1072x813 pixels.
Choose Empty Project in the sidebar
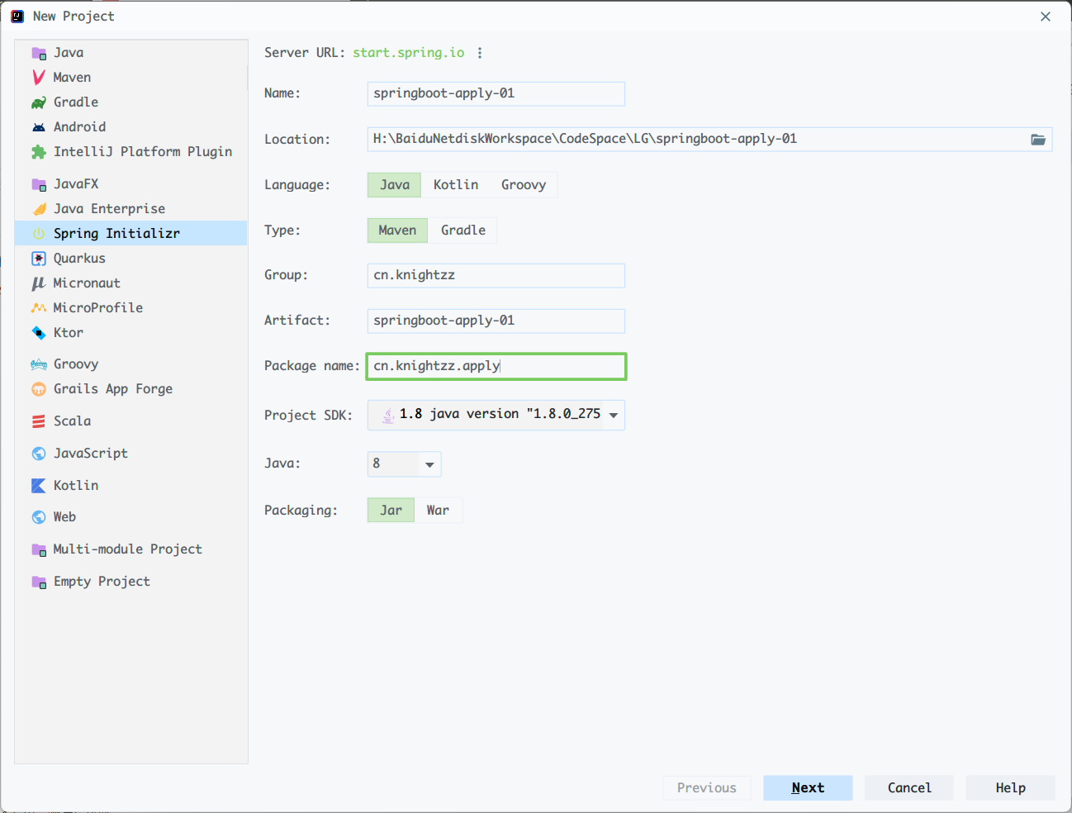coord(130,582)
